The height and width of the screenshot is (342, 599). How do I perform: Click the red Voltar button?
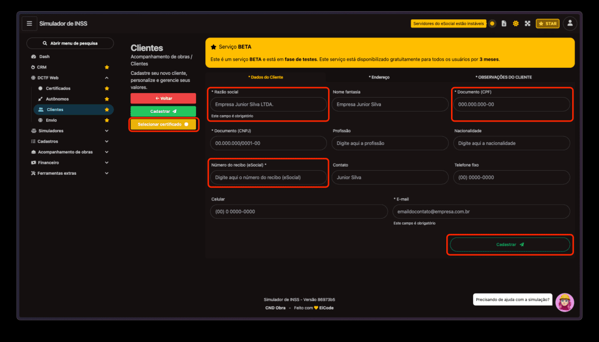[163, 98]
